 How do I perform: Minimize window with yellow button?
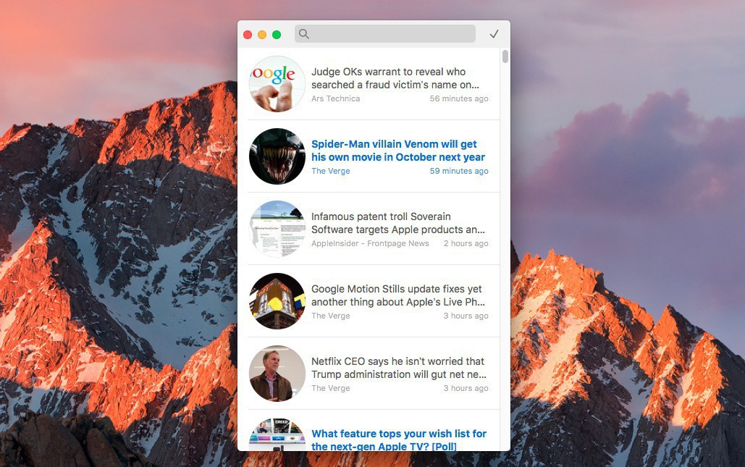[262, 35]
